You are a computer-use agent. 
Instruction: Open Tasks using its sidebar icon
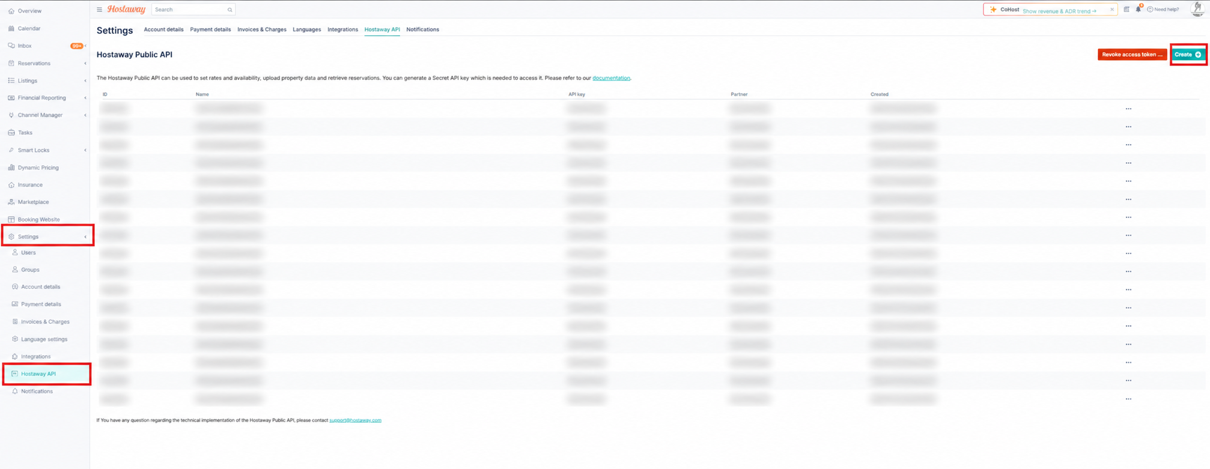(11, 133)
